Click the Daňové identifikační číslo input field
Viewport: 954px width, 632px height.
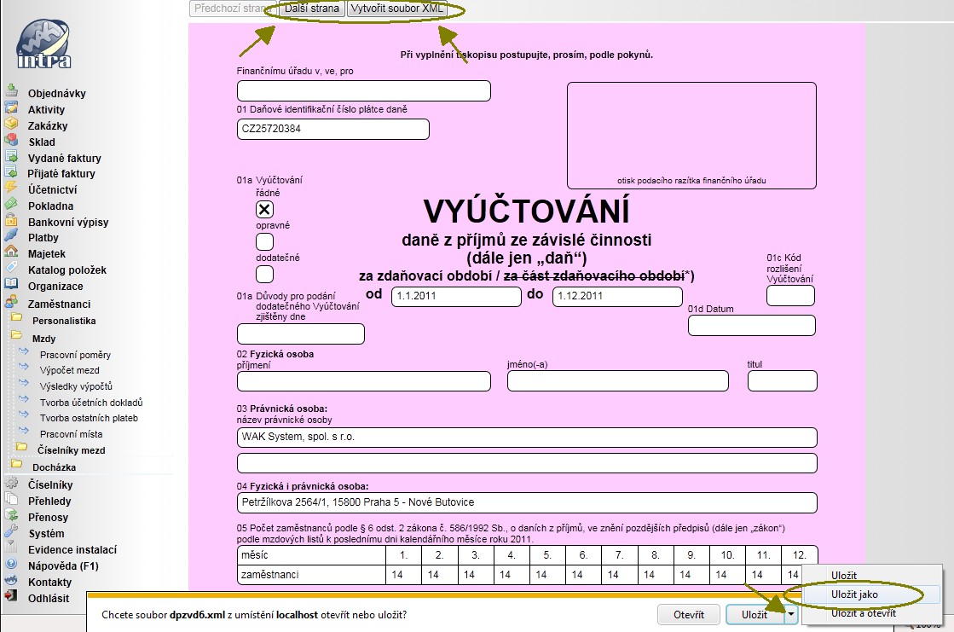tap(332, 129)
